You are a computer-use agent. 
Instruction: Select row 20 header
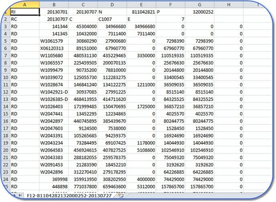tap(6, 150)
